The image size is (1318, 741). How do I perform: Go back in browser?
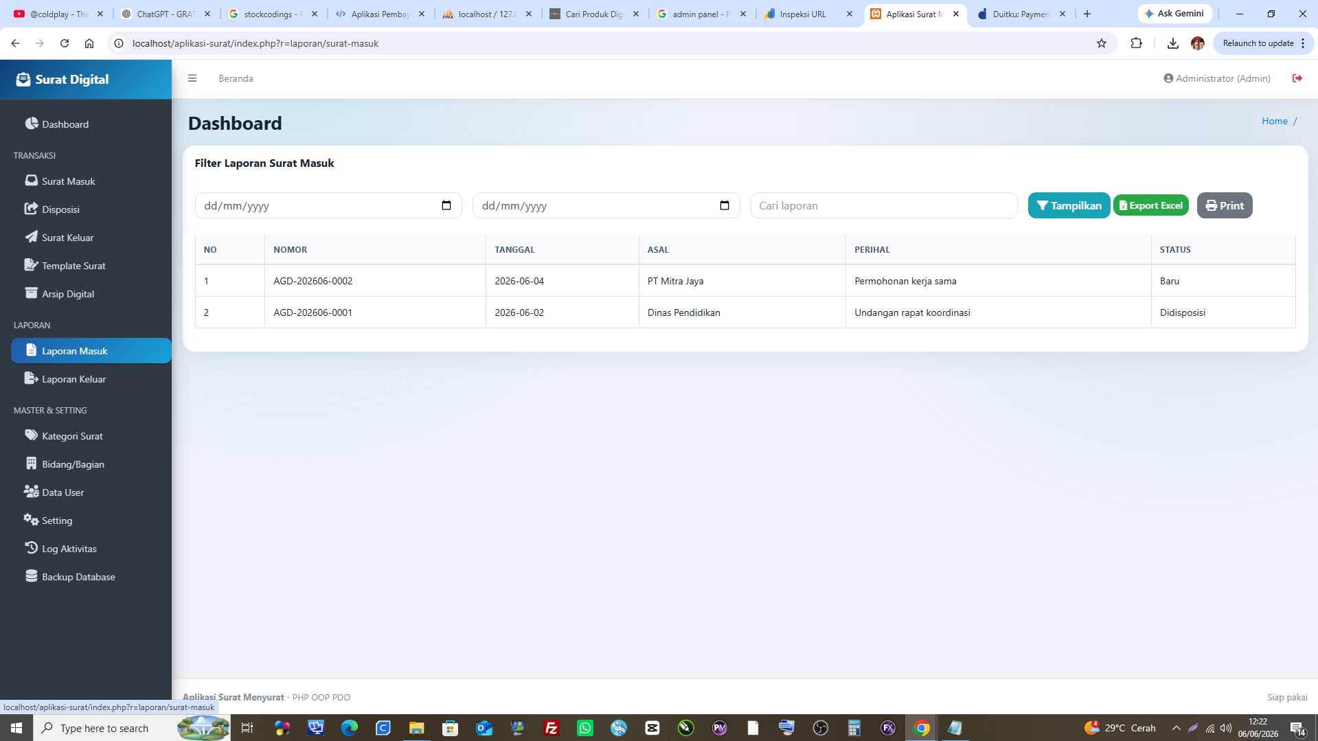coord(15,43)
